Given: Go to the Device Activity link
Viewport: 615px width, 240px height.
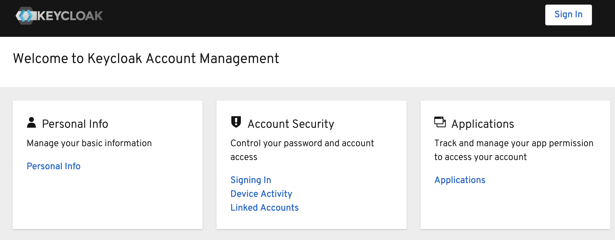Looking at the screenshot, I should (261, 194).
